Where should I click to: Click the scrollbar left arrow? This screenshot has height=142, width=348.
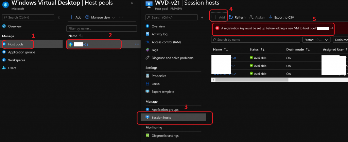[x=213, y=80]
